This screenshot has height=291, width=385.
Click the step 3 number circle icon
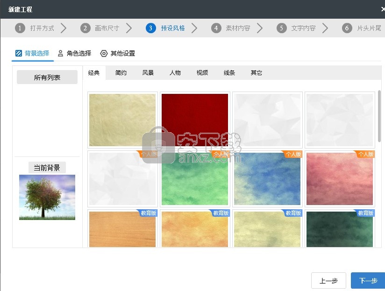point(150,28)
